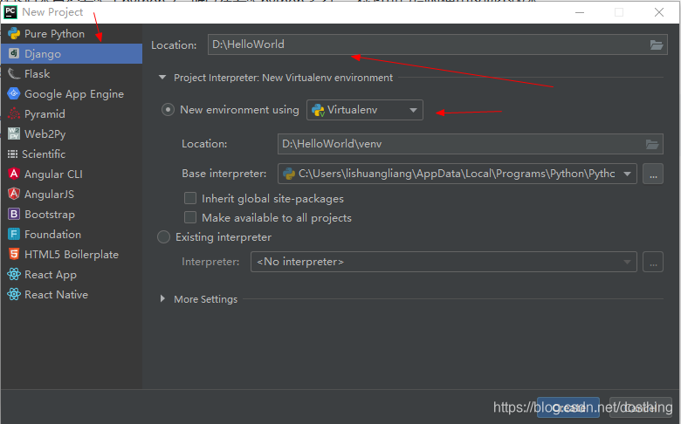Image resolution: width=681 pixels, height=424 pixels.
Task: Select the Foundation project icon
Action: [14, 235]
